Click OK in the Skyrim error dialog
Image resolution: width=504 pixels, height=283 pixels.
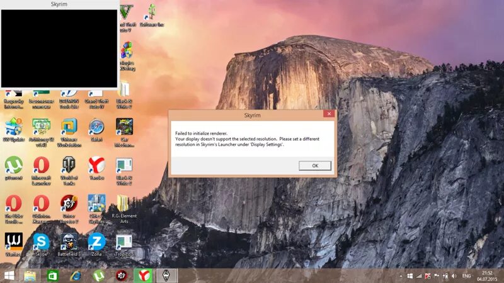[x=314, y=165]
